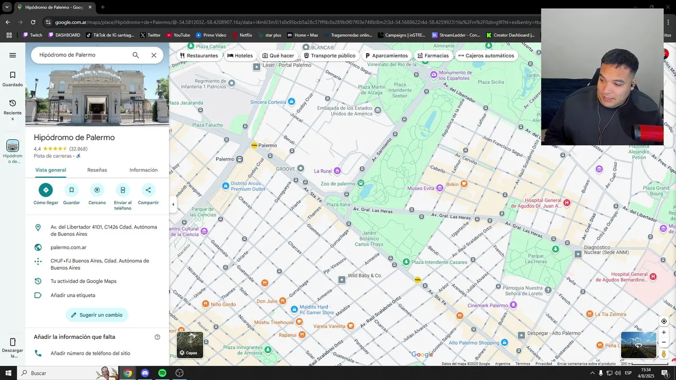This screenshot has height=380, width=676.
Task: Open the YouTube bookmark
Action: [x=178, y=35]
